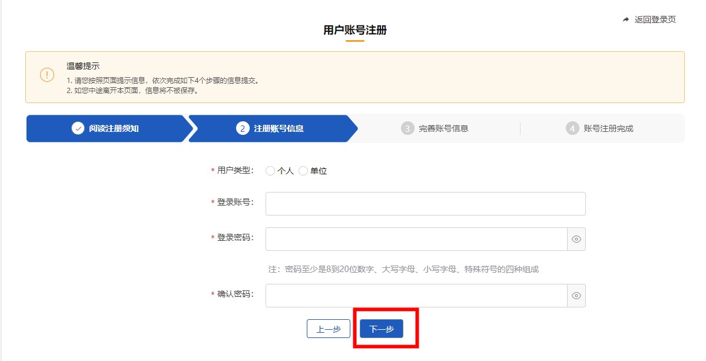Show hidden text in 确认密码 with eye icon
The width and height of the screenshot is (706, 361).
pyautogui.click(x=576, y=295)
